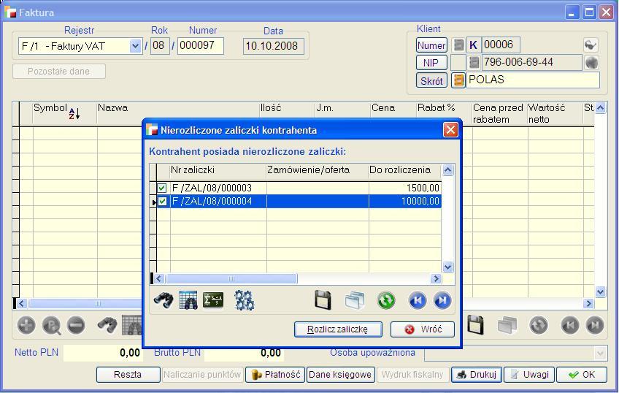Click the invoice Numer field 000097
The image size is (619, 393).
pyautogui.click(x=201, y=46)
